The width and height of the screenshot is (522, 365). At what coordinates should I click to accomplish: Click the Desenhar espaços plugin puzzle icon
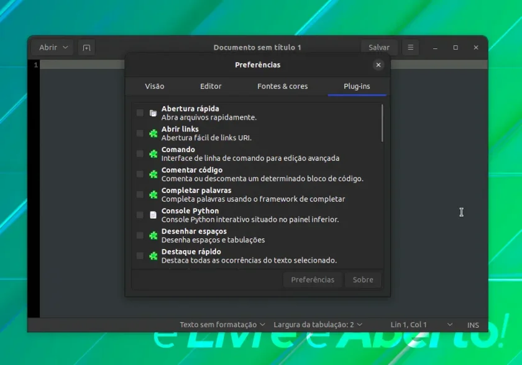point(153,236)
